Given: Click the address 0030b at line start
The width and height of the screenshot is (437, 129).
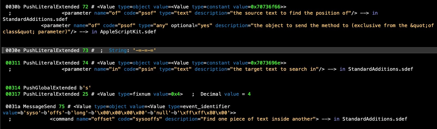Looking at the screenshot, I should point(13,7).
